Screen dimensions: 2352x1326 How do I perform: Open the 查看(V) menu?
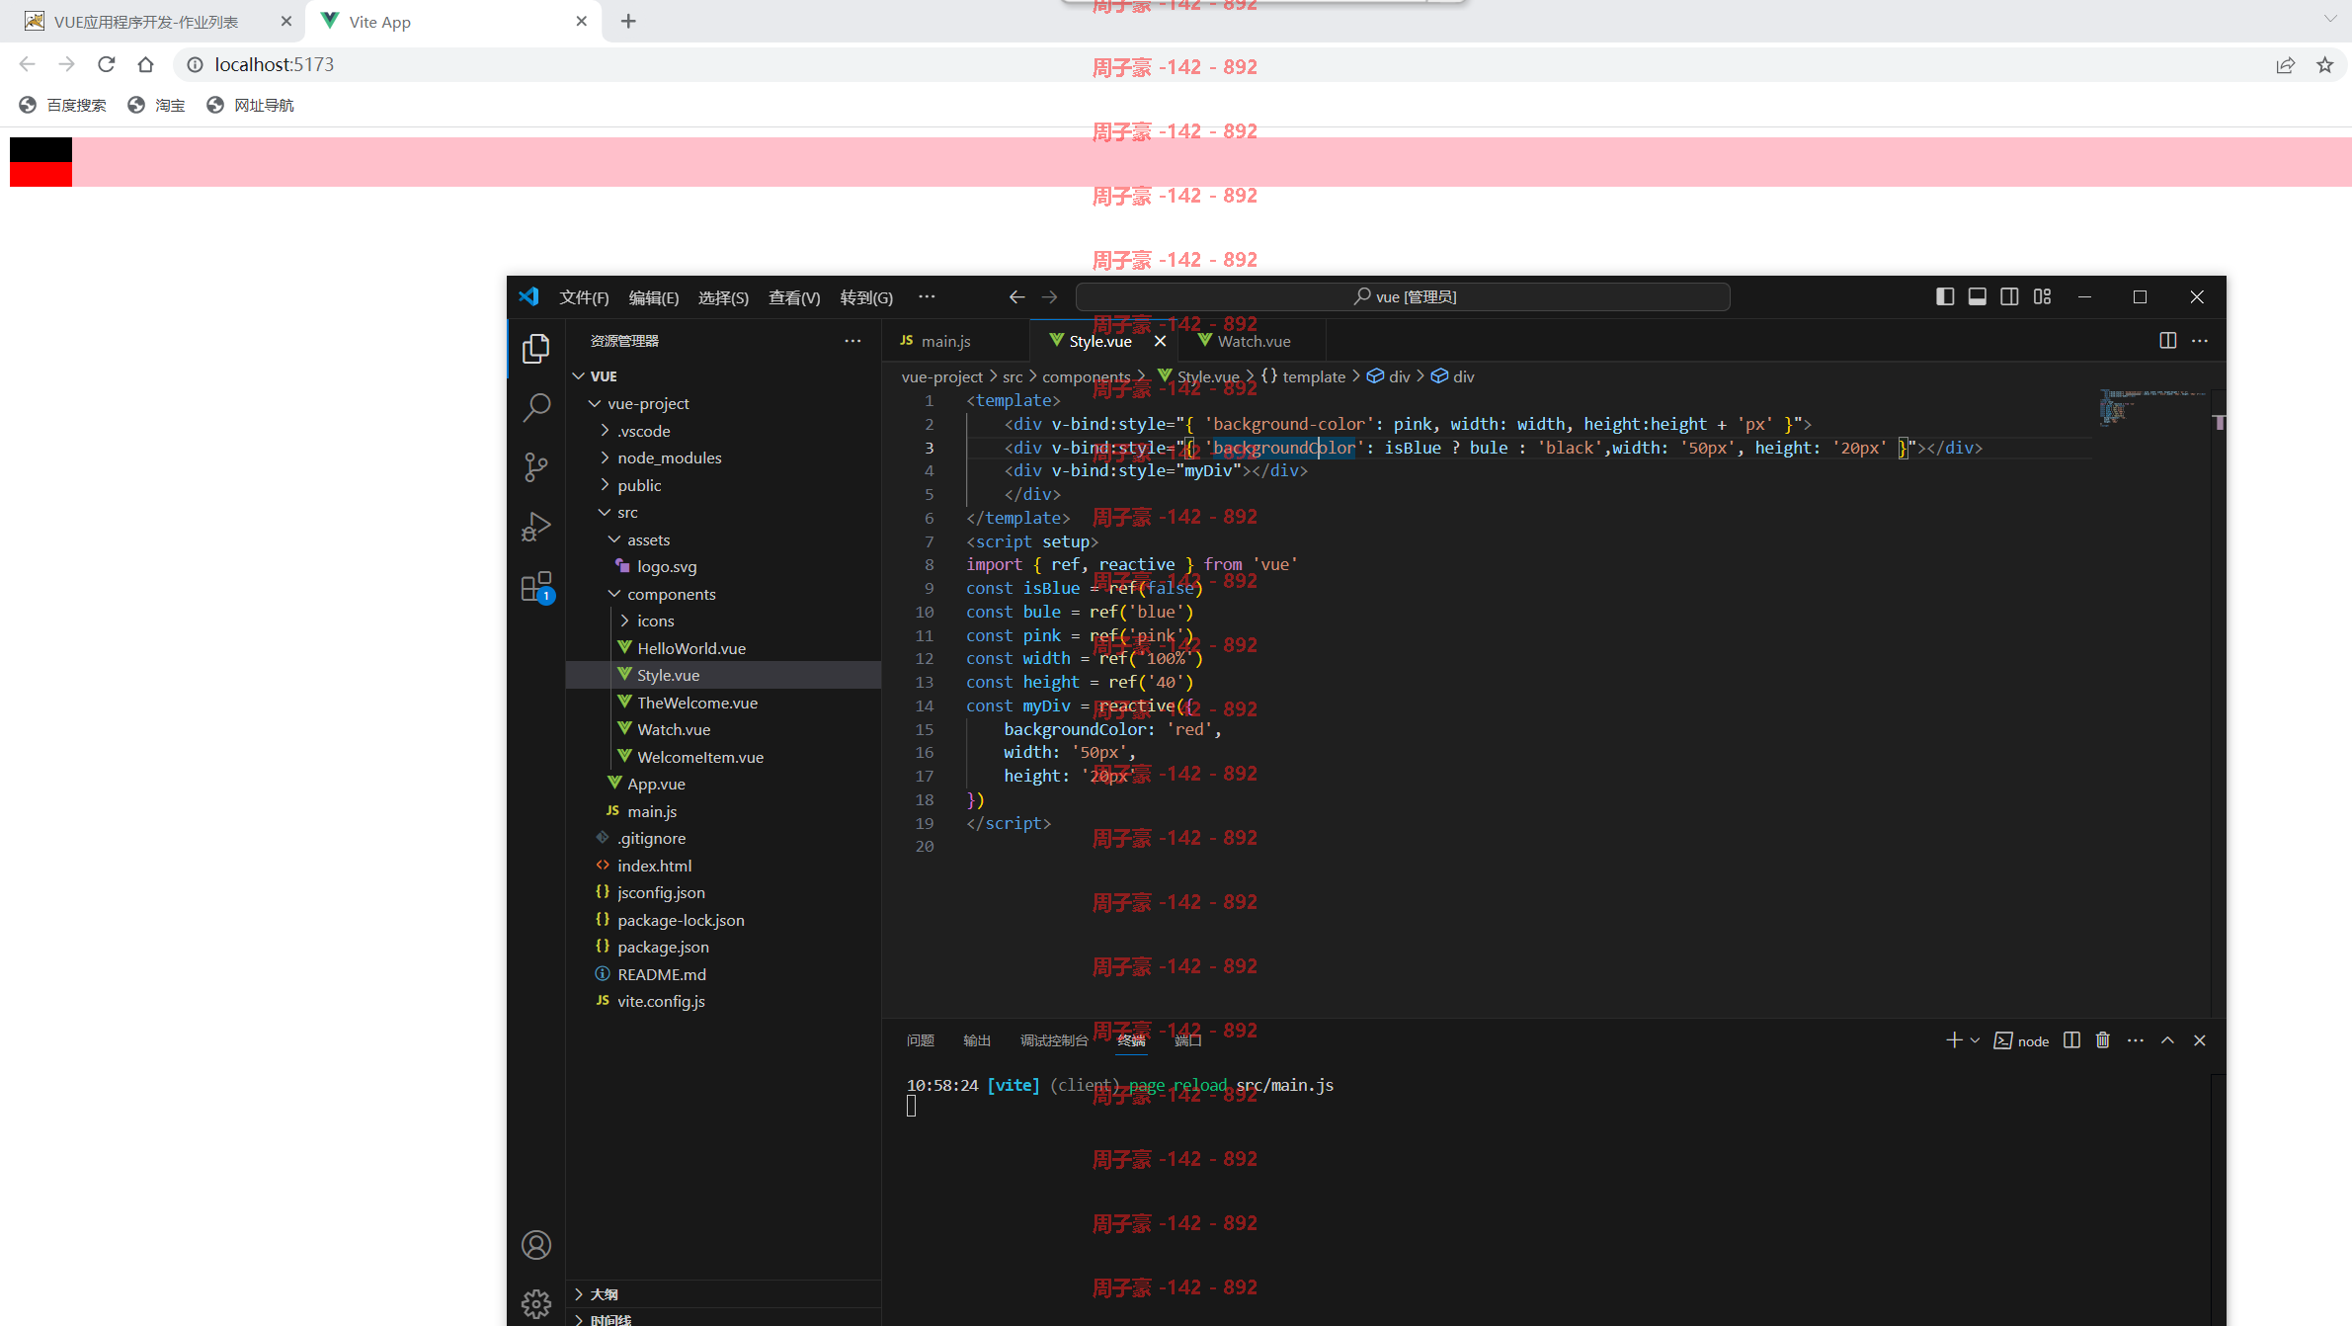click(794, 297)
